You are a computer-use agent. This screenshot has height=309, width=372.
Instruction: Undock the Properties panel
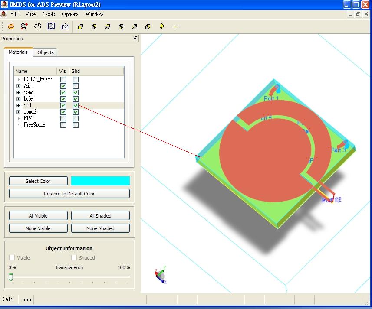point(135,39)
